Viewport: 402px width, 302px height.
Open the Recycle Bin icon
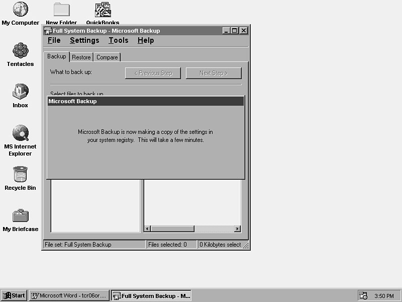(x=20, y=175)
